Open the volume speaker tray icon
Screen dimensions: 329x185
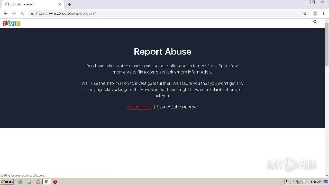tap(292, 182)
